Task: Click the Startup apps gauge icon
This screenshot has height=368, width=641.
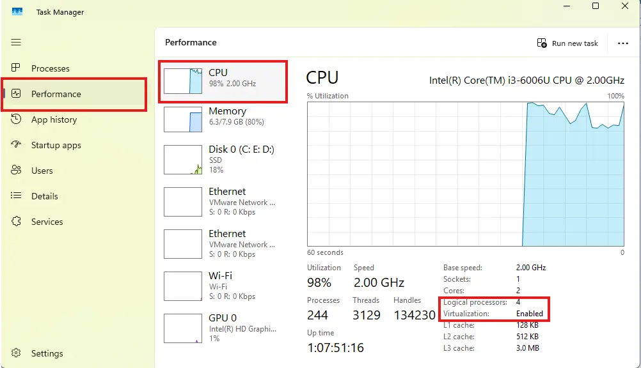Action: (17, 145)
